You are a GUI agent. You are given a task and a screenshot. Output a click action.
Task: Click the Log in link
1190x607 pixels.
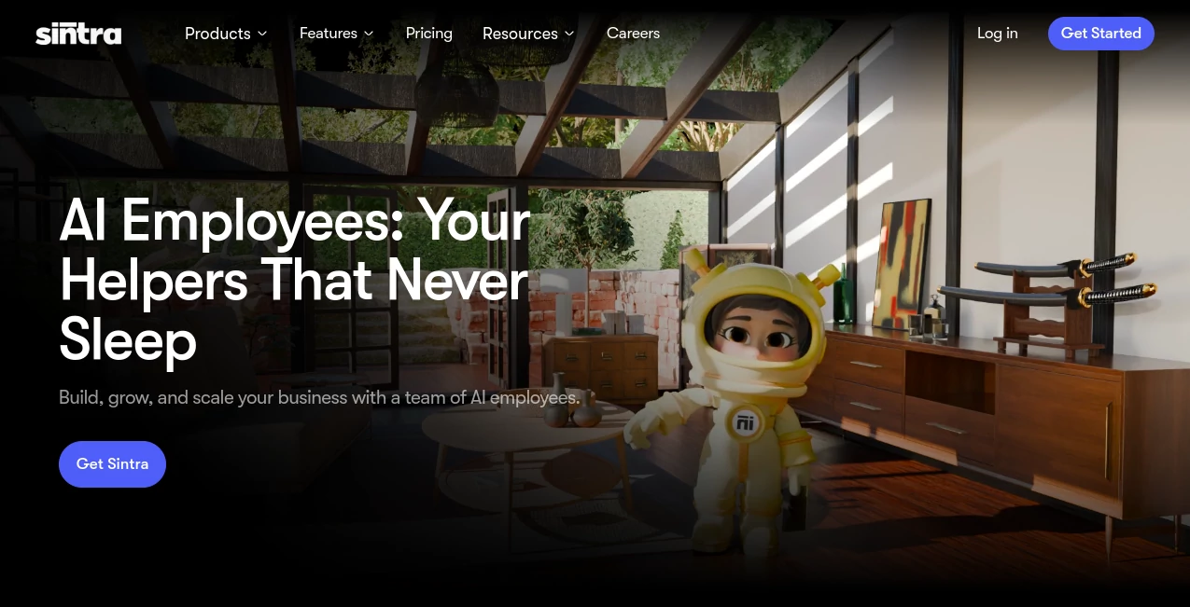[x=998, y=34]
